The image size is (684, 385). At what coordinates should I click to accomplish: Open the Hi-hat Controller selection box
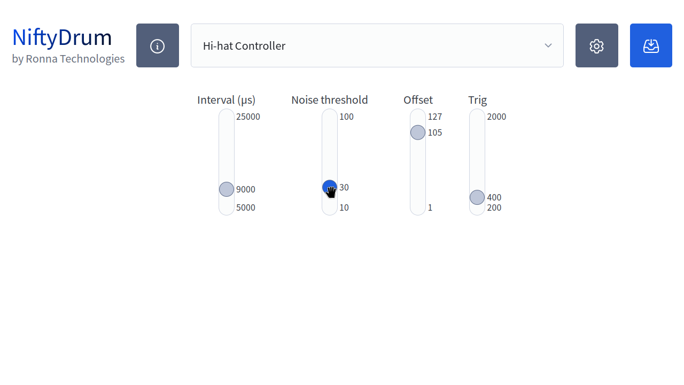tap(369, 45)
